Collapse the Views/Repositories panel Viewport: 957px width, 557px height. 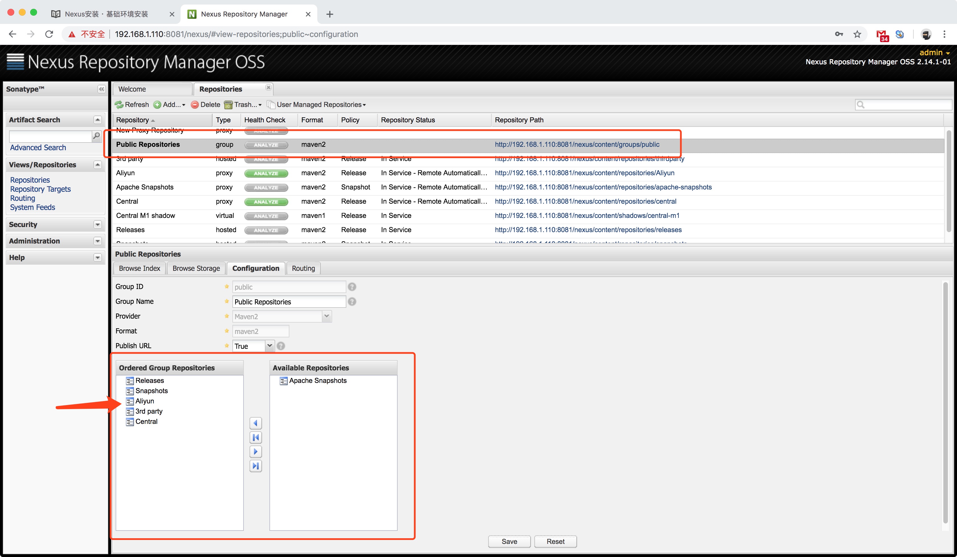pos(98,165)
